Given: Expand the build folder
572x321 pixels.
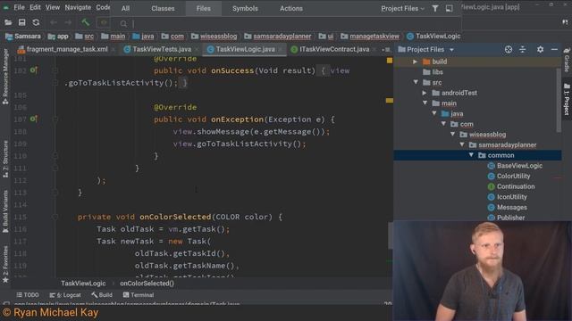Looking at the screenshot, I should coord(415,62).
